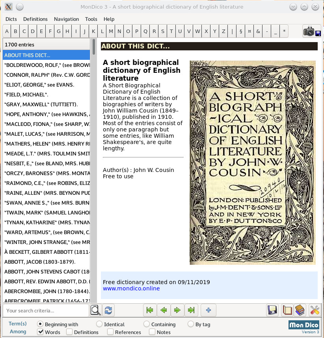
Task: Click the ¤ symbol button
Action: [250, 31]
